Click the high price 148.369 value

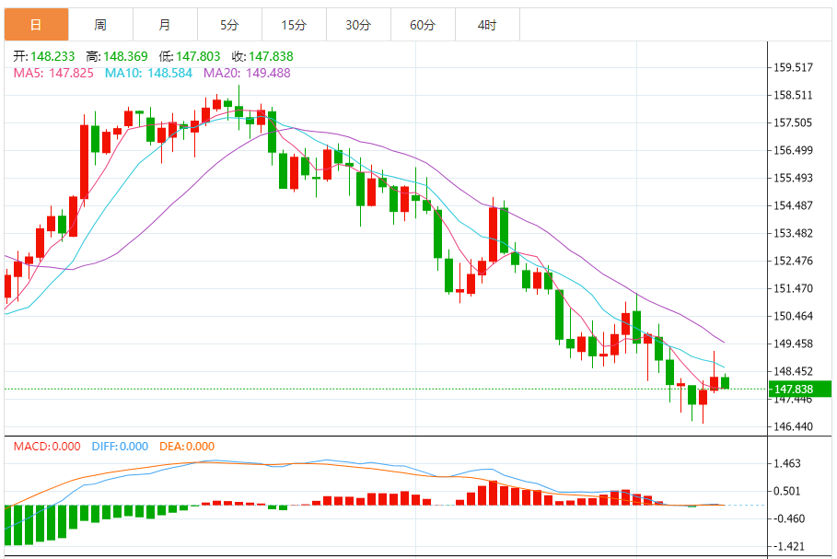125,56
